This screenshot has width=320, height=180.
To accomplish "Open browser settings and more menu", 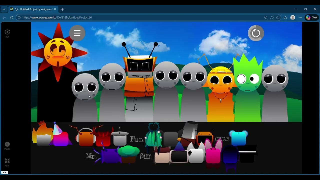I will click(300, 17).
